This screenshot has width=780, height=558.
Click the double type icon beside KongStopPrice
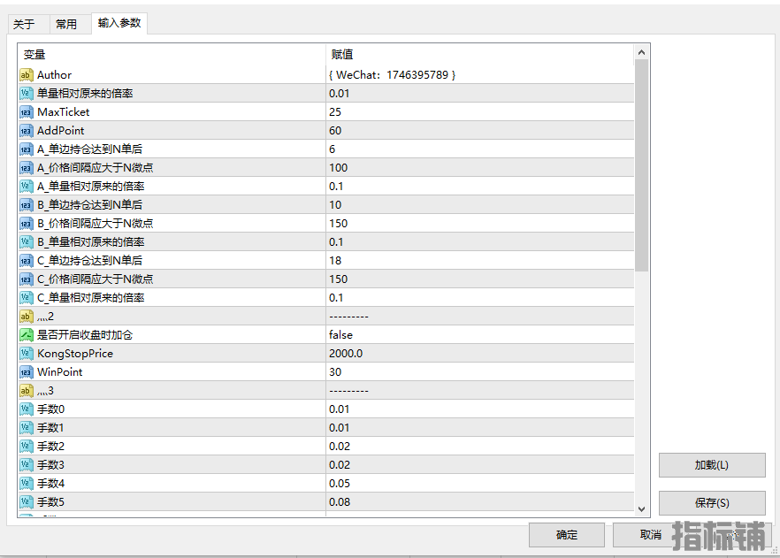point(26,354)
